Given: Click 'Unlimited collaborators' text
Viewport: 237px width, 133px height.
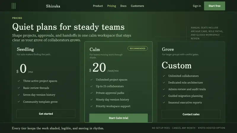Looking at the screenshot, I should 183,76.
